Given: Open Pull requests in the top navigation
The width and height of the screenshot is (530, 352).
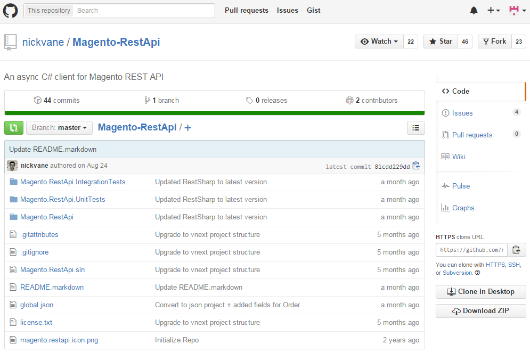Looking at the screenshot, I should (x=247, y=11).
